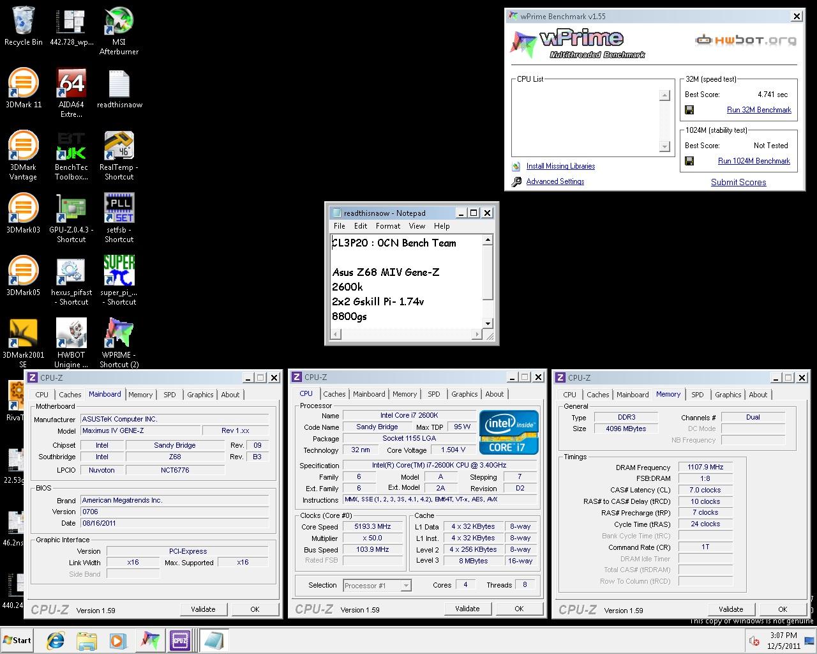Switch to the Notepad taskbar button
Screen dimensions: 817x654
click(x=213, y=640)
